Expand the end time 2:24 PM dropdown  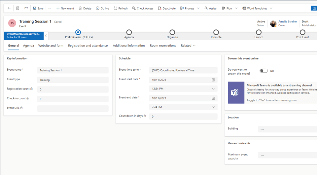click(213, 107)
